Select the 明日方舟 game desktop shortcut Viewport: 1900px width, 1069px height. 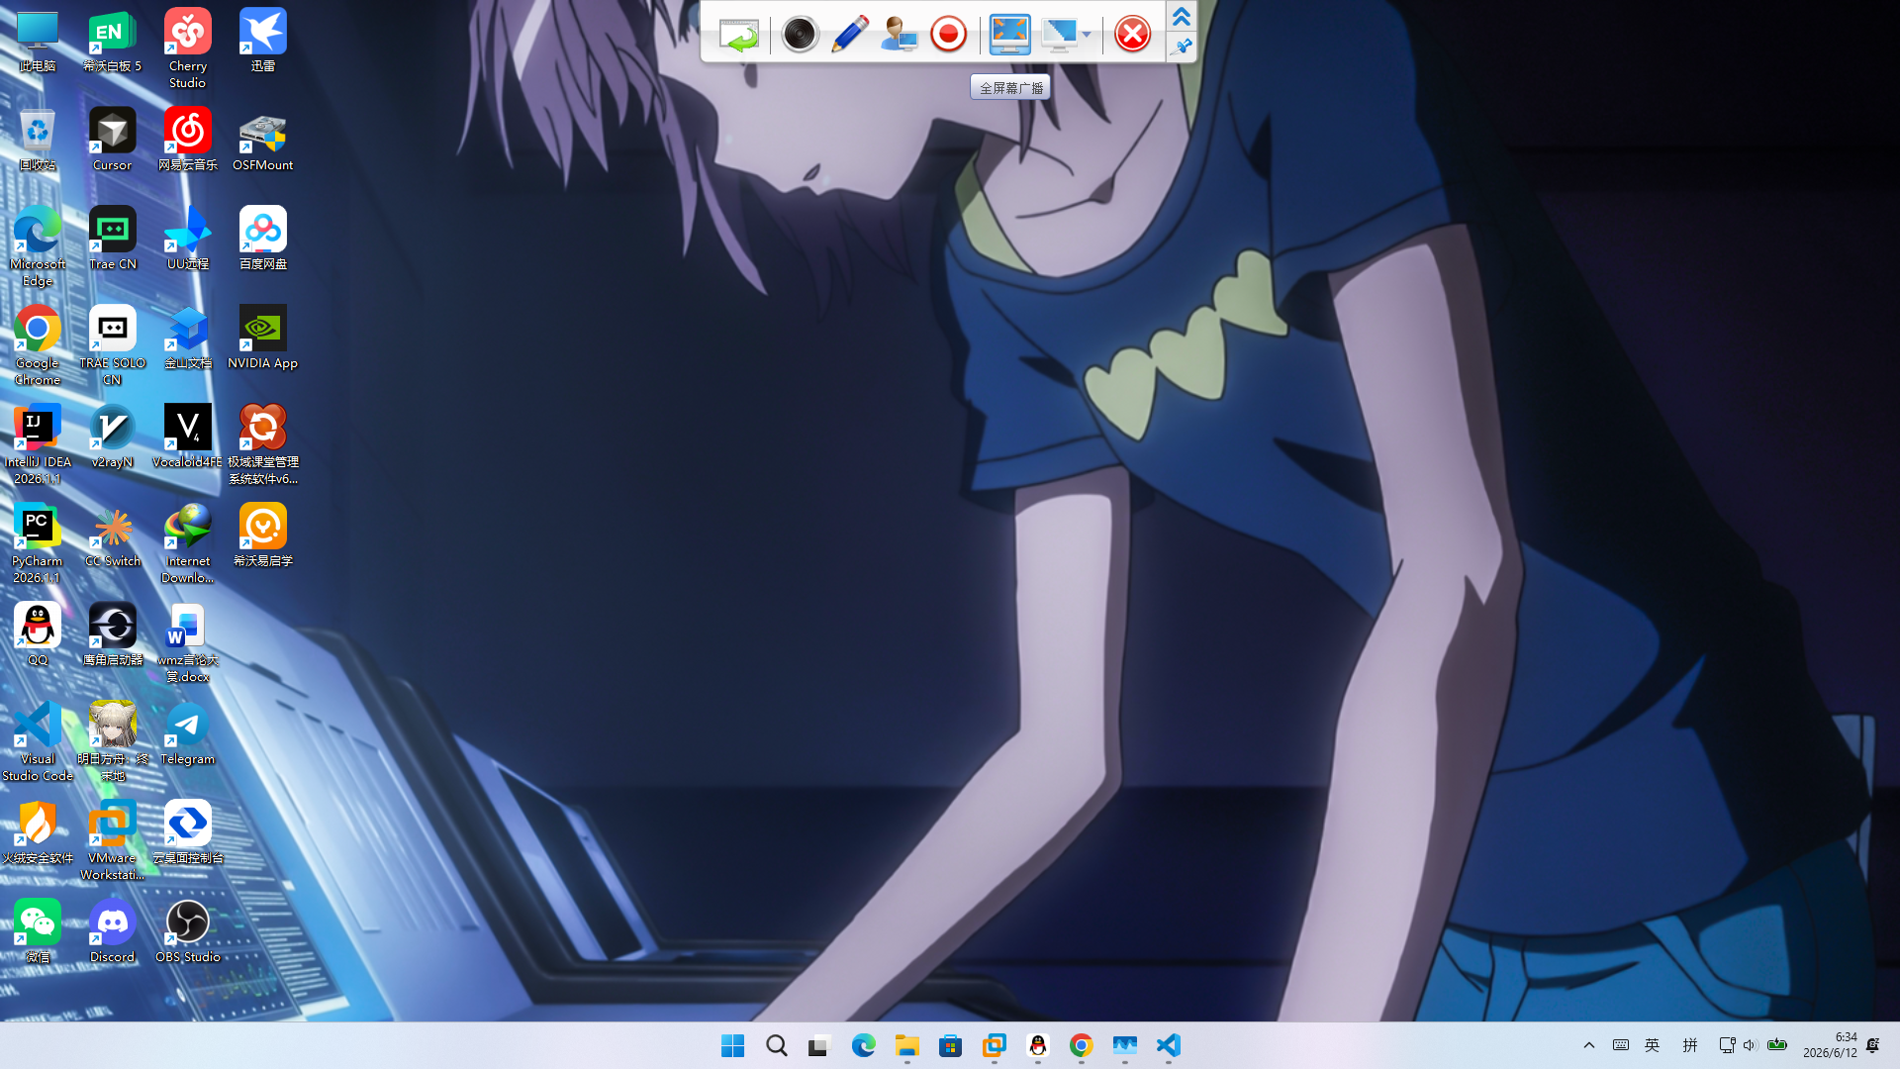click(113, 742)
